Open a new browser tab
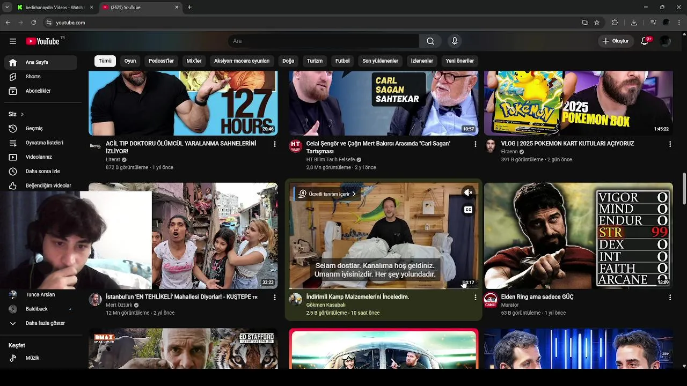 click(189, 8)
